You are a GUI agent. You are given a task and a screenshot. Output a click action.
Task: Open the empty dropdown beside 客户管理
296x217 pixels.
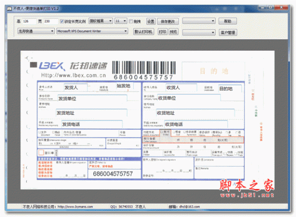(x=199, y=33)
